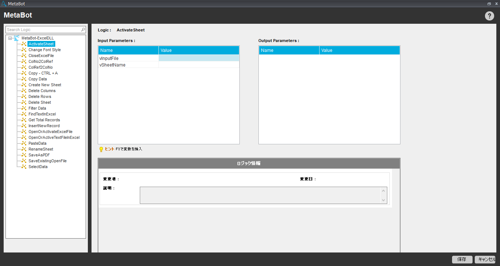Select OpenOrActivateExcelFile logic

(51, 132)
